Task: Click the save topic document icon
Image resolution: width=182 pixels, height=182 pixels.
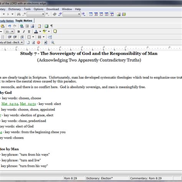Action: point(46,42)
